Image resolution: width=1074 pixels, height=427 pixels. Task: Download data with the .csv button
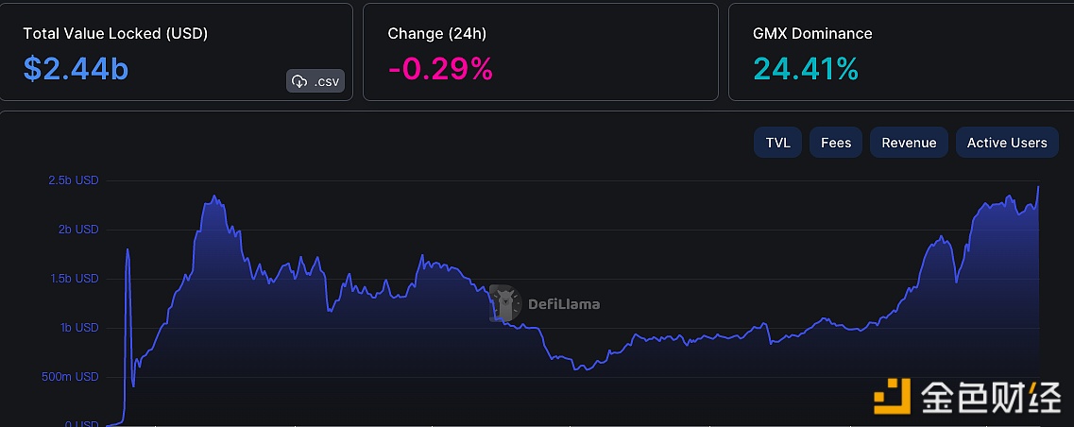point(315,81)
